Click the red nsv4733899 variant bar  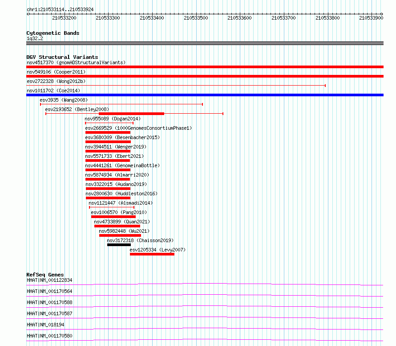117,226
